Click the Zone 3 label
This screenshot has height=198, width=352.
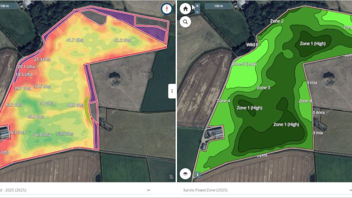[263, 88]
